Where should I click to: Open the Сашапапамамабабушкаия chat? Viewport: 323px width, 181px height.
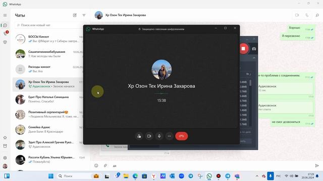[x=48, y=54]
